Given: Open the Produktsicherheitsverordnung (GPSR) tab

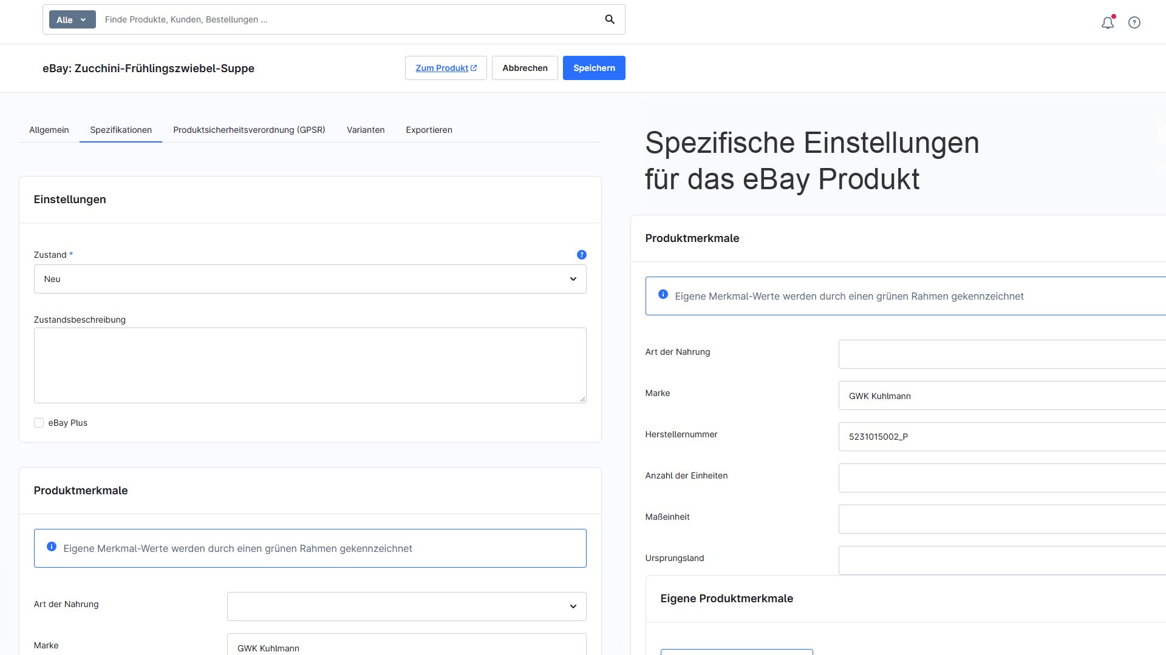Looking at the screenshot, I should tap(249, 130).
